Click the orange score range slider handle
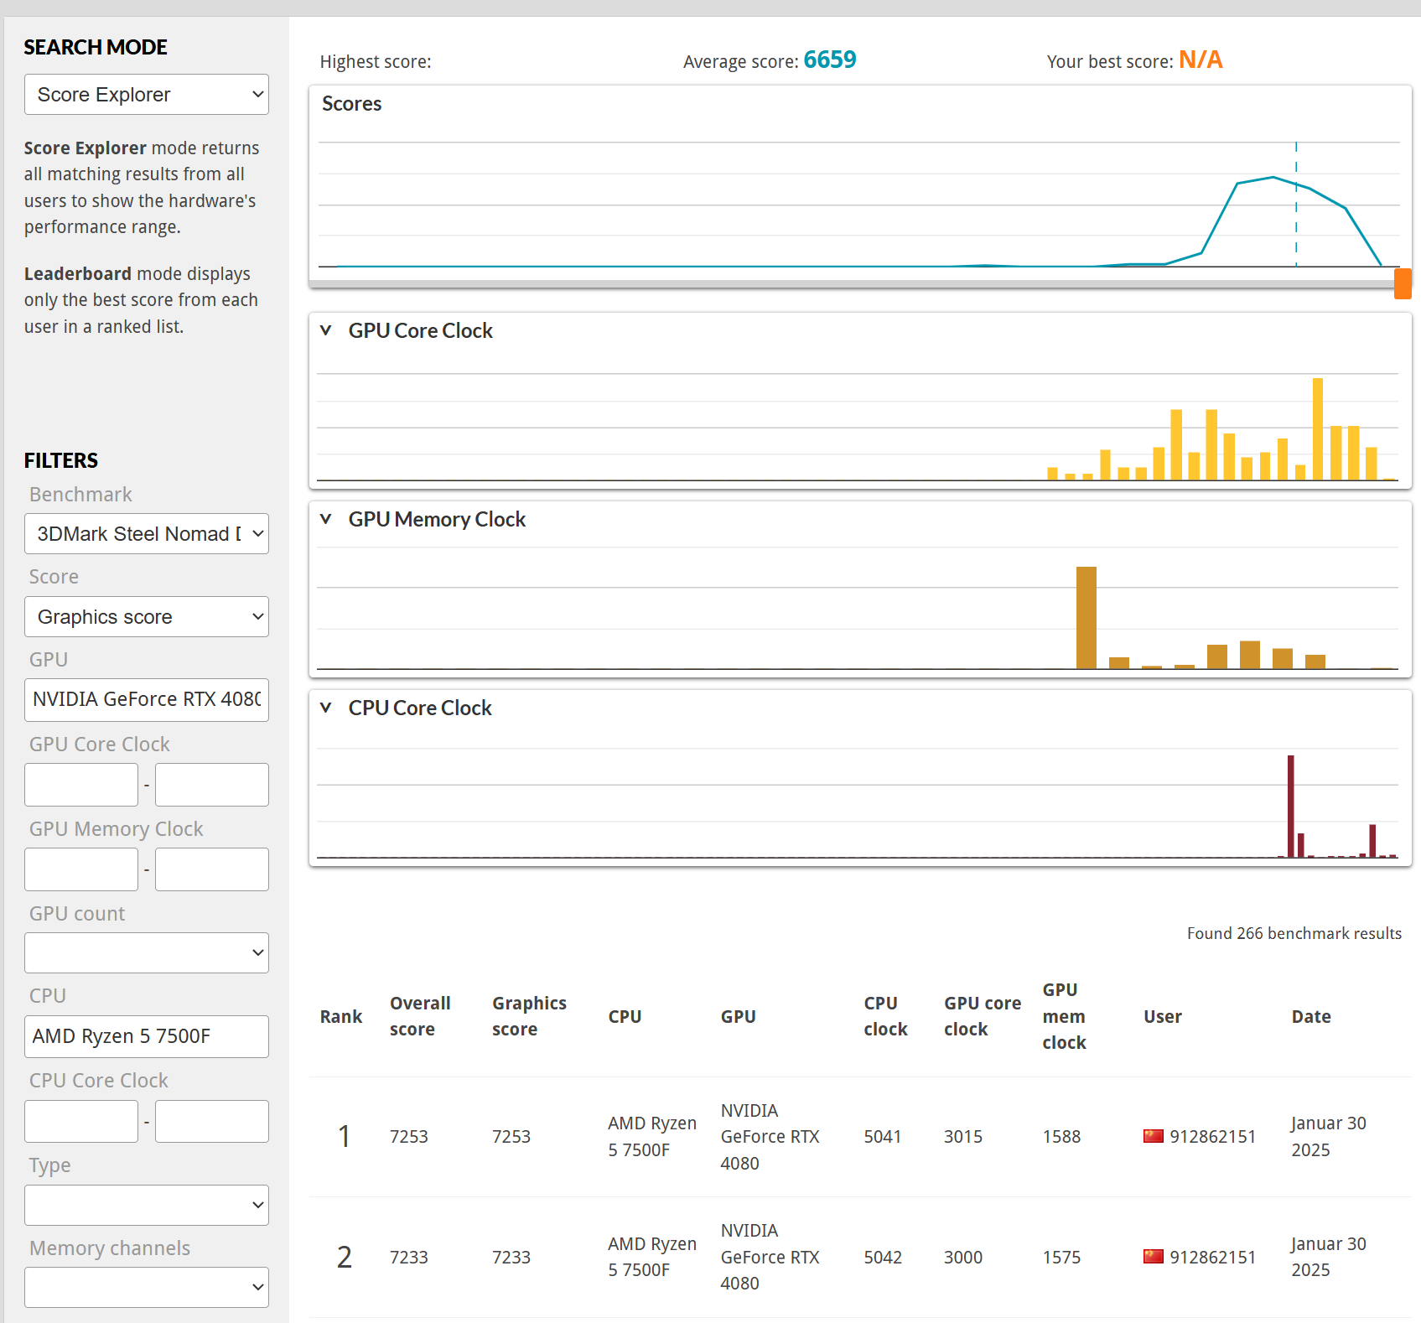The width and height of the screenshot is (1421, 1323). click(x=1403, y=283)
